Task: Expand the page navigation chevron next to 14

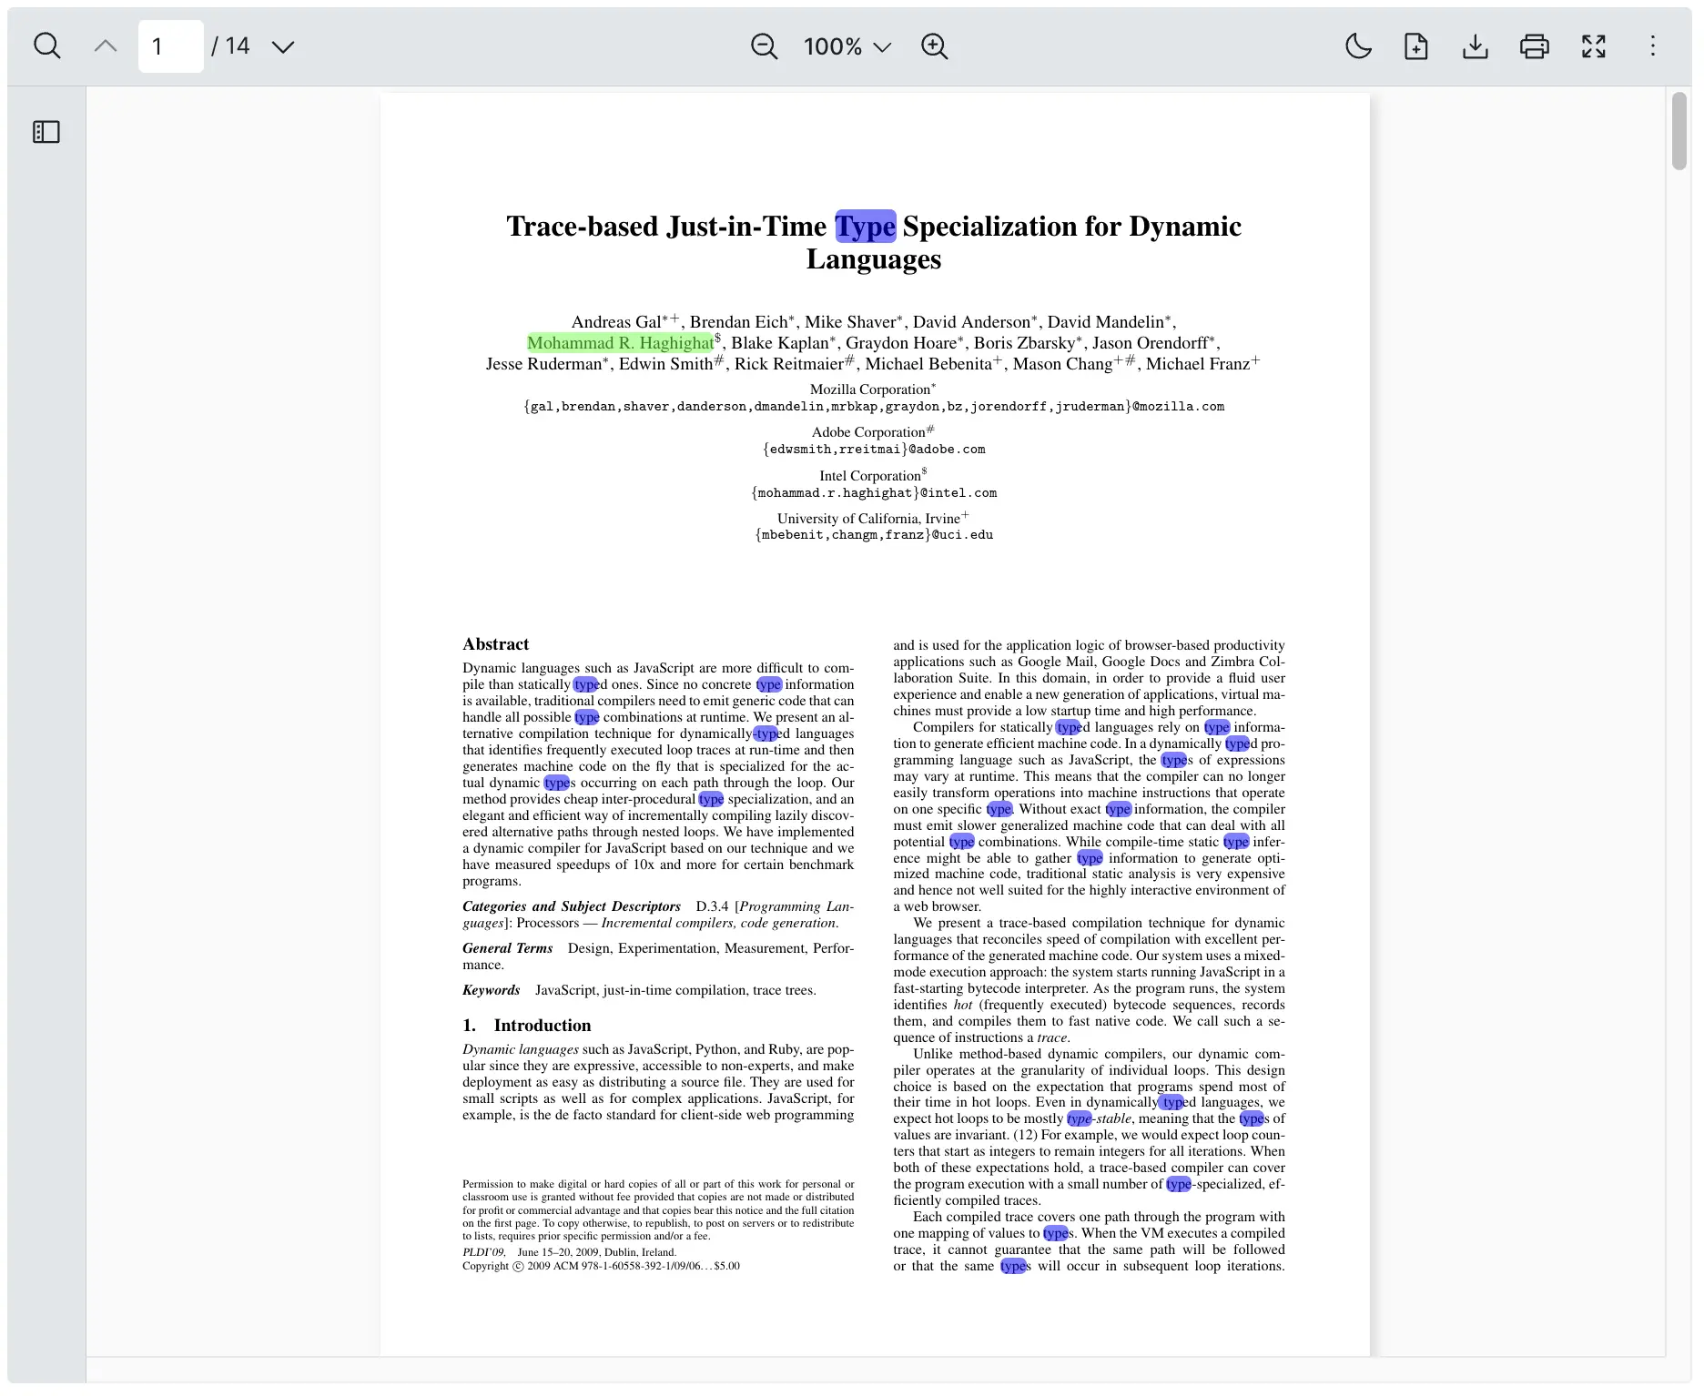Action: 283,46
